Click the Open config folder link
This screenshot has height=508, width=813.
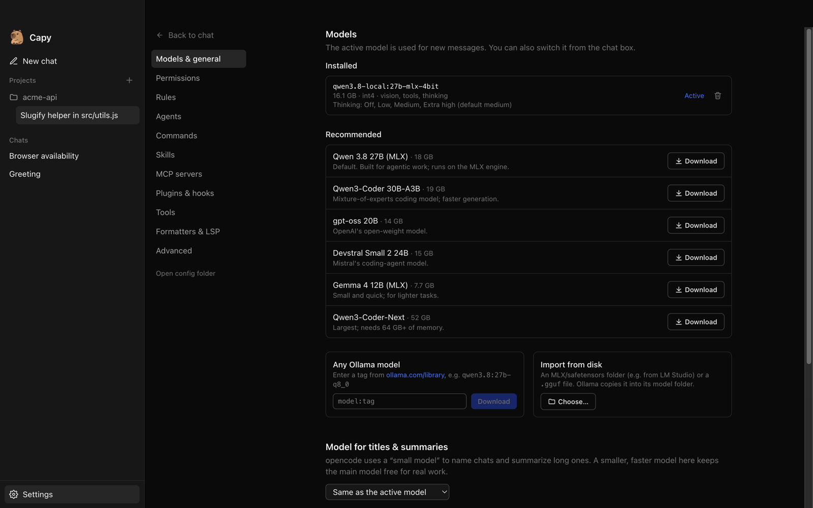(x=185, y=273)
